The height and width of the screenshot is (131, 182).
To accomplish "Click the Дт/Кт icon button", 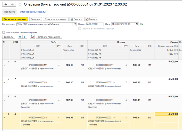I will click(32, 37).
